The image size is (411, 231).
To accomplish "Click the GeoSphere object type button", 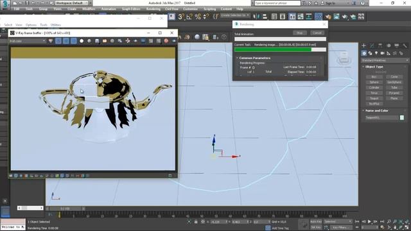I will (394, 82).
